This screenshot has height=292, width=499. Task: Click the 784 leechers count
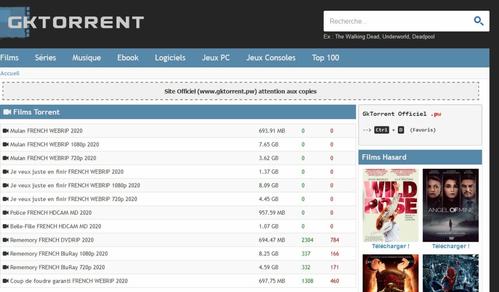[x=335, y=240]
